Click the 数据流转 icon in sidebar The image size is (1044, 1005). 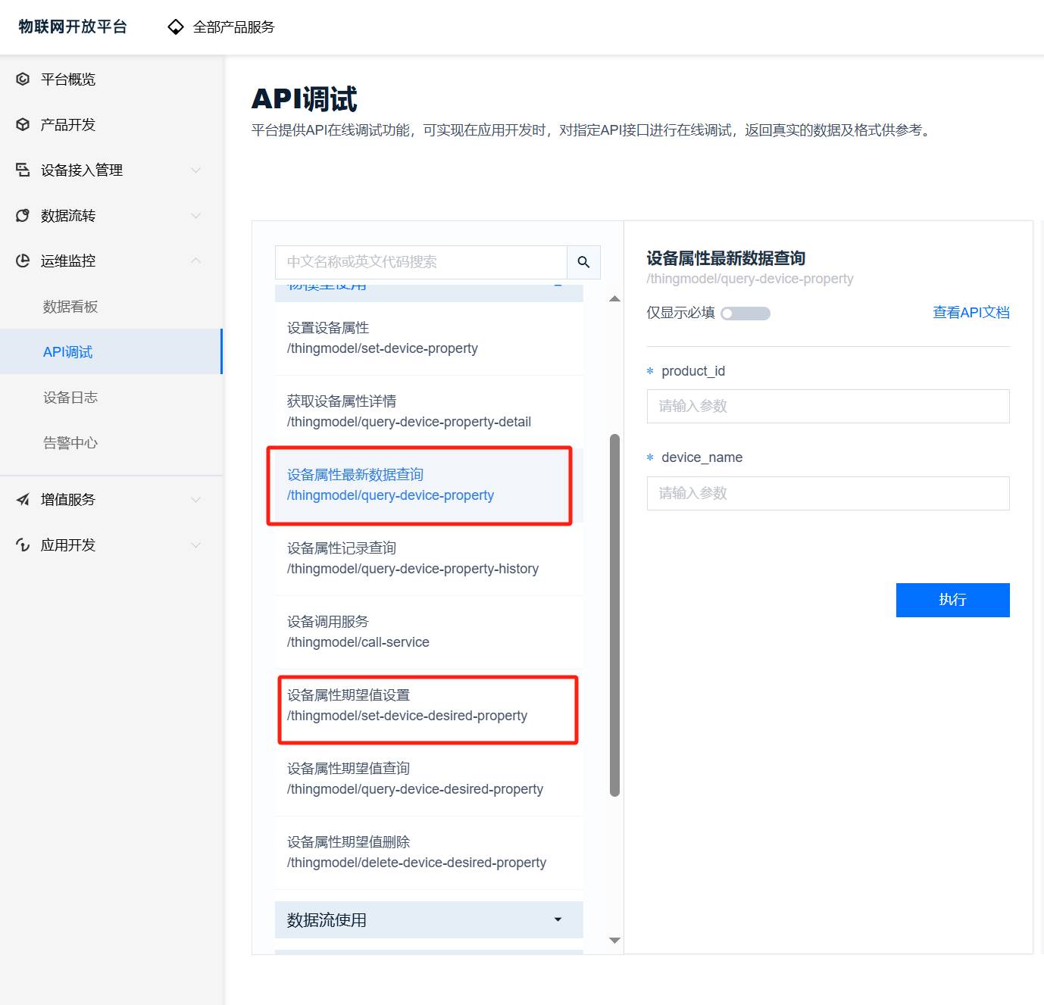23,215
